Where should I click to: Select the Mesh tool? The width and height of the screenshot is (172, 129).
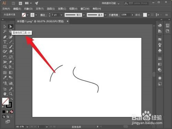(5, 73)
